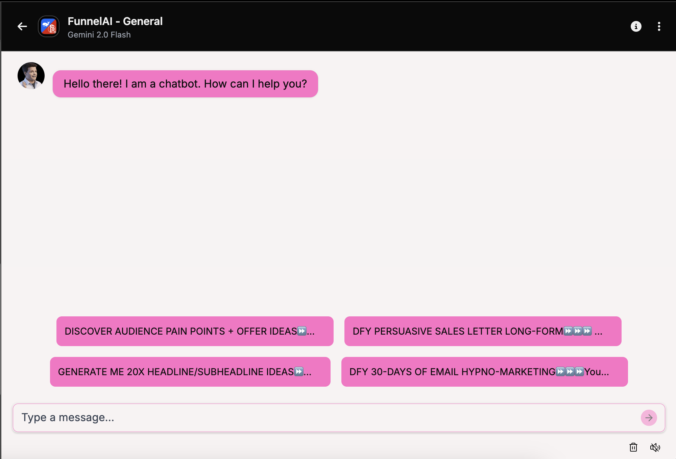The height and width of the screenshot is (459, 676).
Task: Send message with the arrow button
Action: [649, 418]
